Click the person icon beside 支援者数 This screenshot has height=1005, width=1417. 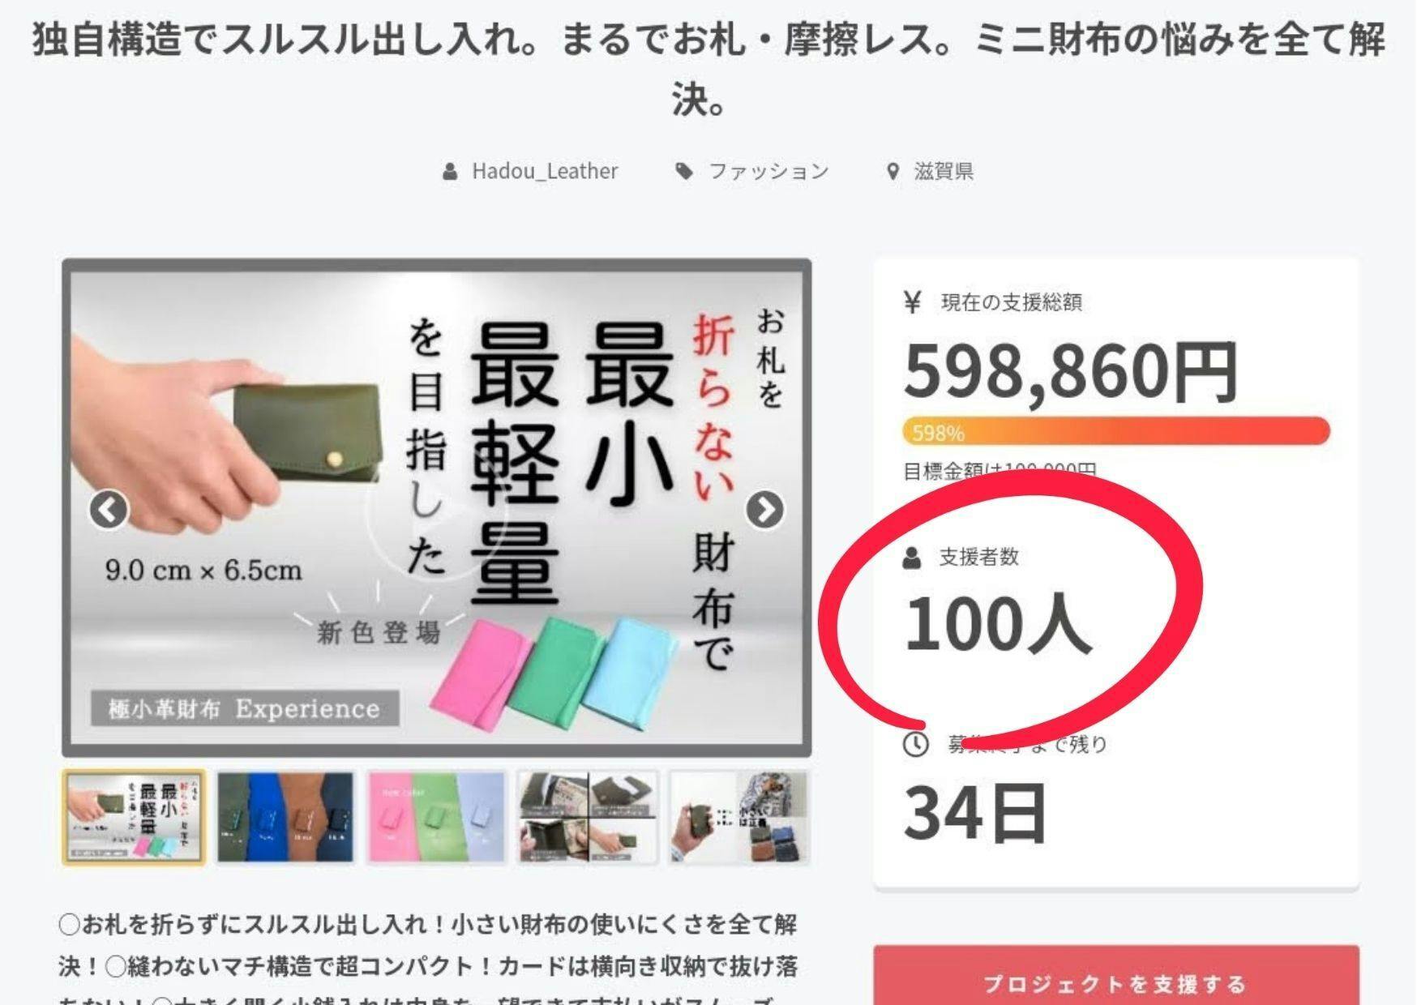(x=912, y=558)
